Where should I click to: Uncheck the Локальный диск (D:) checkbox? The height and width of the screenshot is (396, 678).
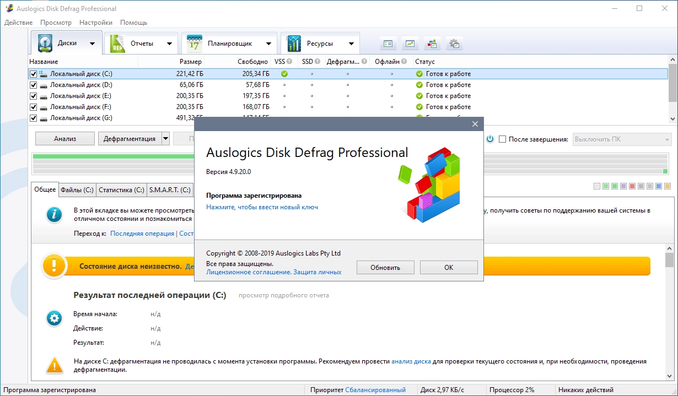click(x=33, y=85)
